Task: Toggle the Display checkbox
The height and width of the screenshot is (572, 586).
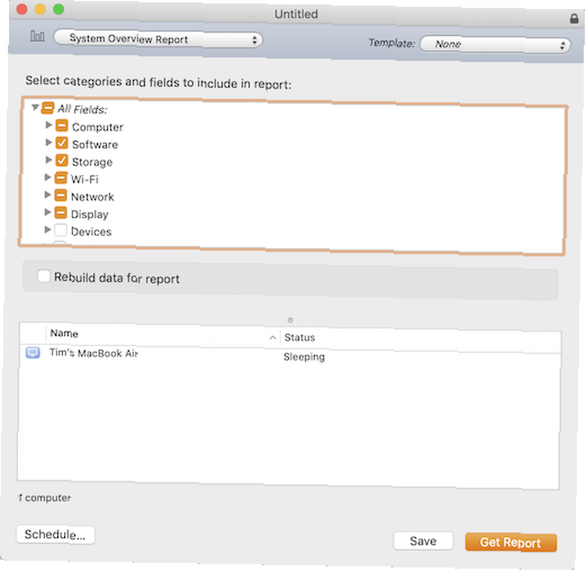Action: (60, 212)
